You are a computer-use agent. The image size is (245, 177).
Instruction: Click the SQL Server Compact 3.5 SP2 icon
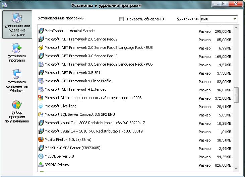[x=41, y=114]
